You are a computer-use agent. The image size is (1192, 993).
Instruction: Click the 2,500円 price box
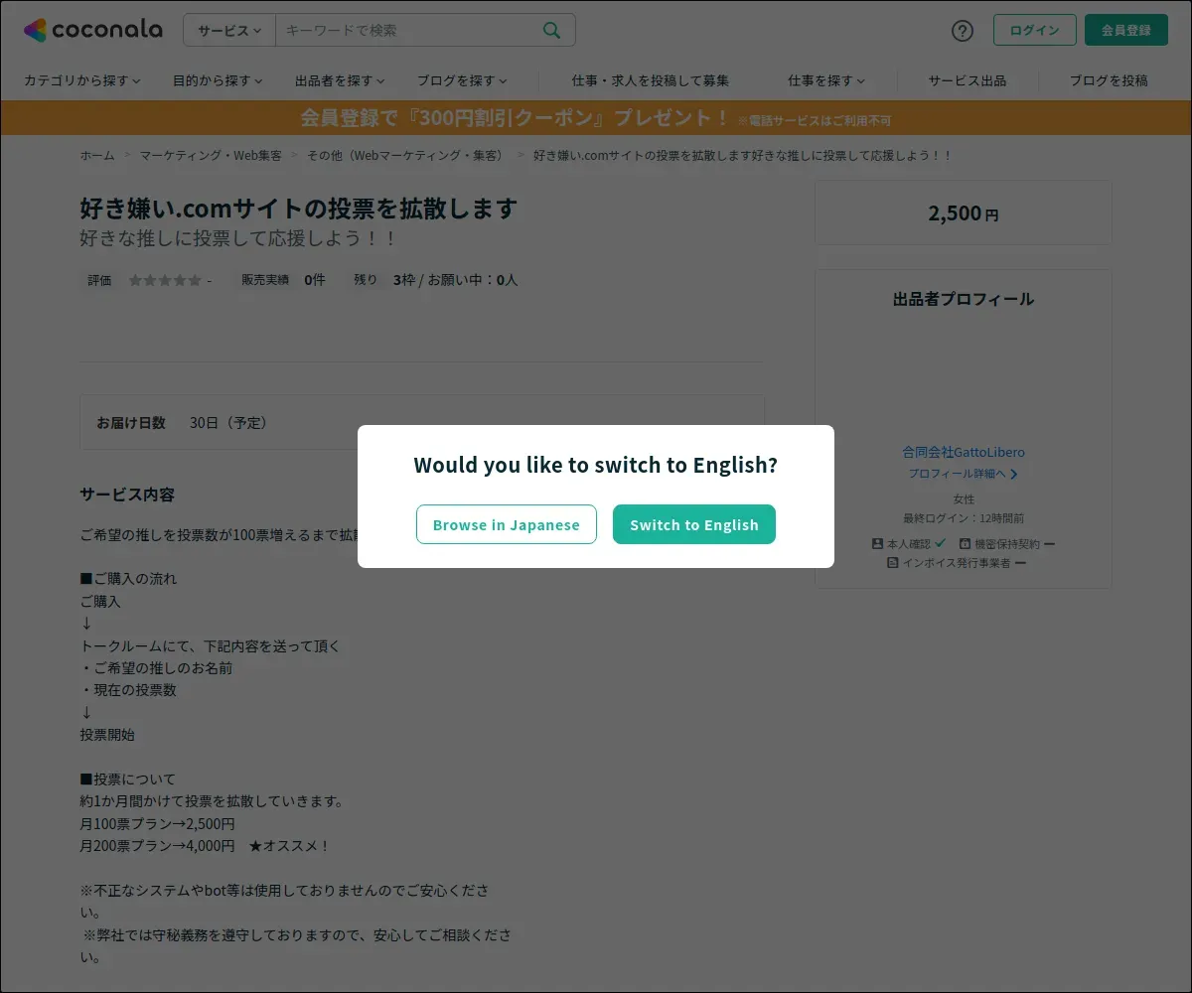tap(964, 213)
